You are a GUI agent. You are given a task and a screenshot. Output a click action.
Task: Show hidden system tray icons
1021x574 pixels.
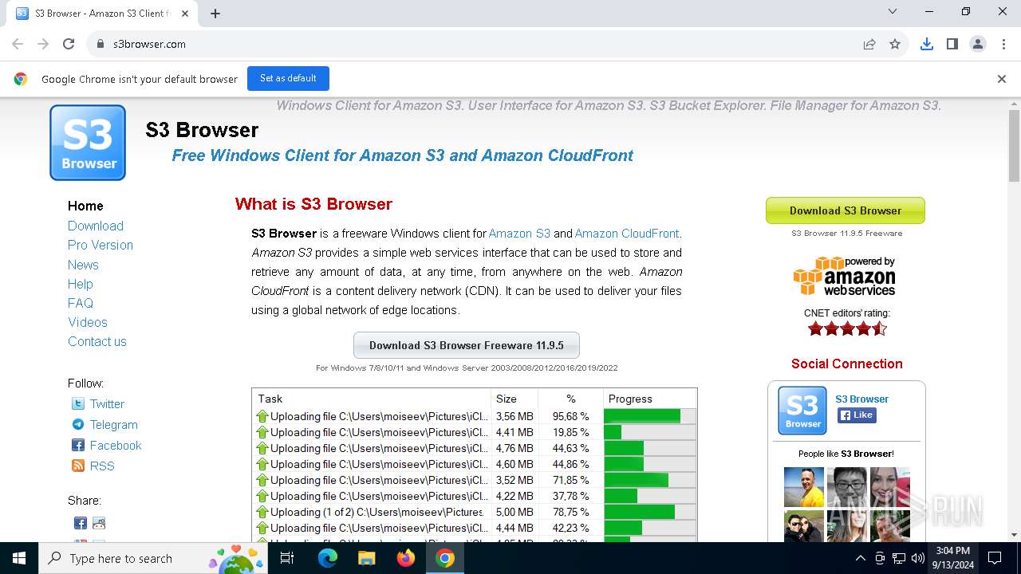[860, 558]
